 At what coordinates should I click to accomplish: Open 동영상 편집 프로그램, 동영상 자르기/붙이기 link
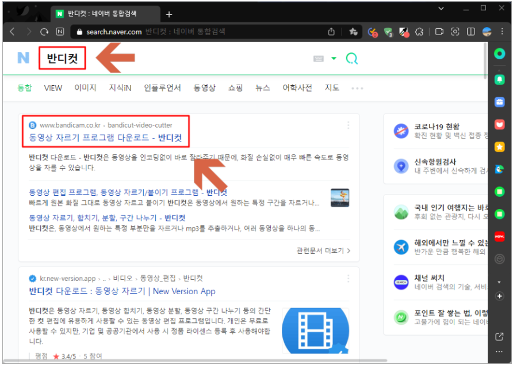(128, 192)
